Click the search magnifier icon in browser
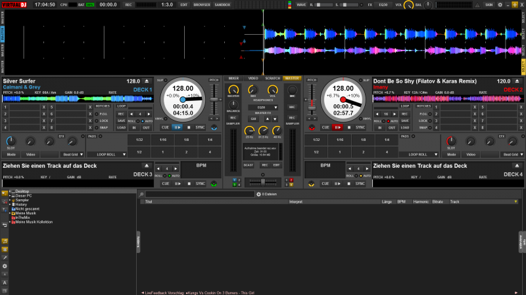 point(141,194)
